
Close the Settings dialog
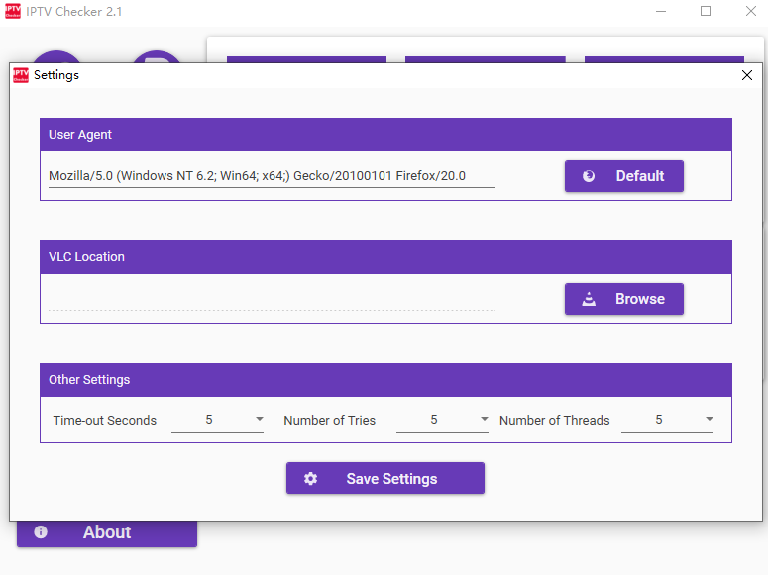(747, 75)
